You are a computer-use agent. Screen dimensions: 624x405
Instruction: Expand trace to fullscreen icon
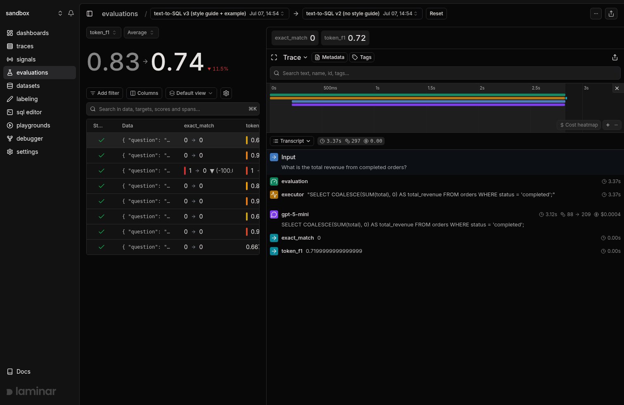(274, 57)
